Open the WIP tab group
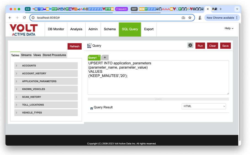Image resolution: width=250 pixels, height=155 pixels. click(134, 9)
